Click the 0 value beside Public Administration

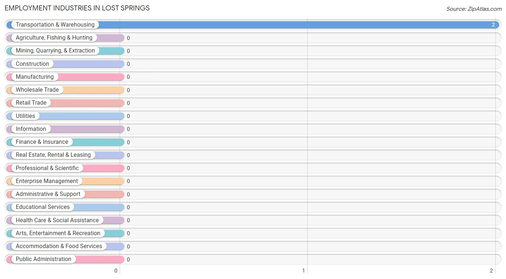click(x=128, y=260)
